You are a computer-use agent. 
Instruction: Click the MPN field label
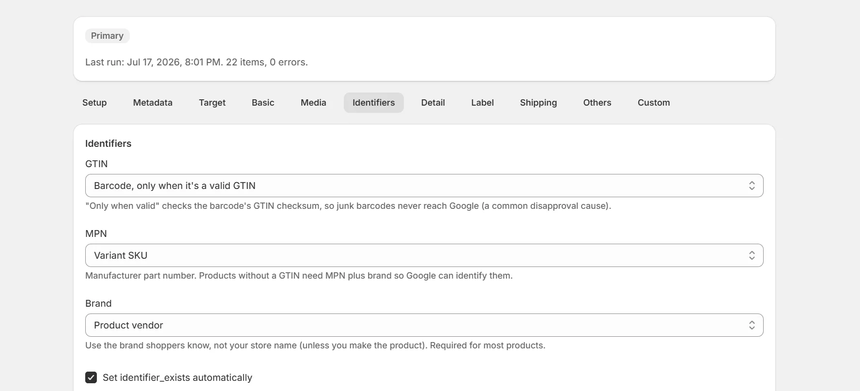96,234
